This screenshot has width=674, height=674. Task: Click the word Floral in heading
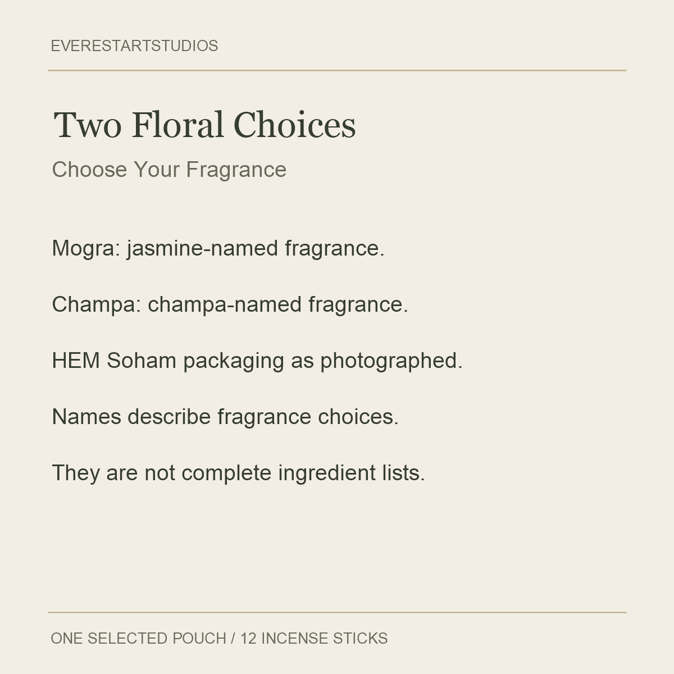coord(177,125)
